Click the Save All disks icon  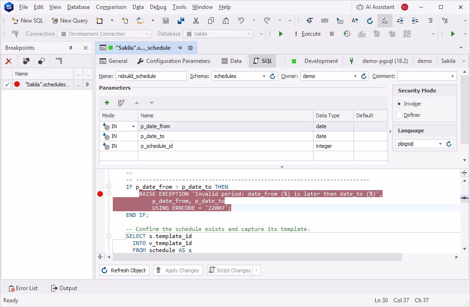pyautogui.click(x=181, y=21)
